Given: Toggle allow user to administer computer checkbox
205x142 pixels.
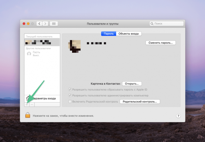Looking at the screenshot, I should 70,95.
